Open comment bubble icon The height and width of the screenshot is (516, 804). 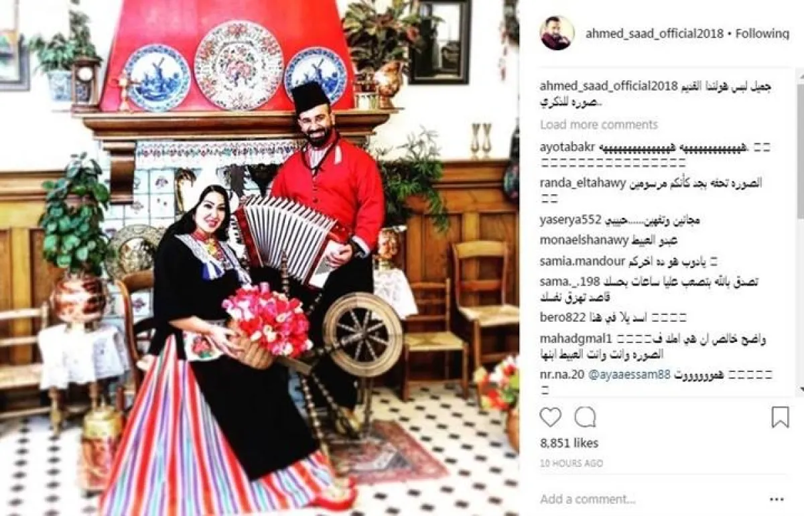(585, 417)
